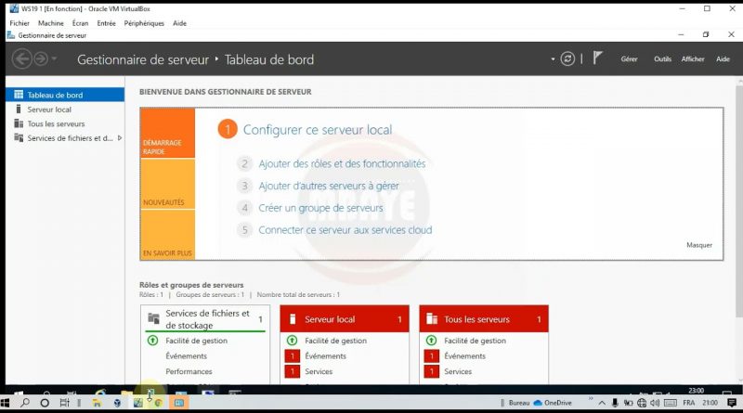
Task: Open Cortana circle icon on taskbar
Action: 45,403
